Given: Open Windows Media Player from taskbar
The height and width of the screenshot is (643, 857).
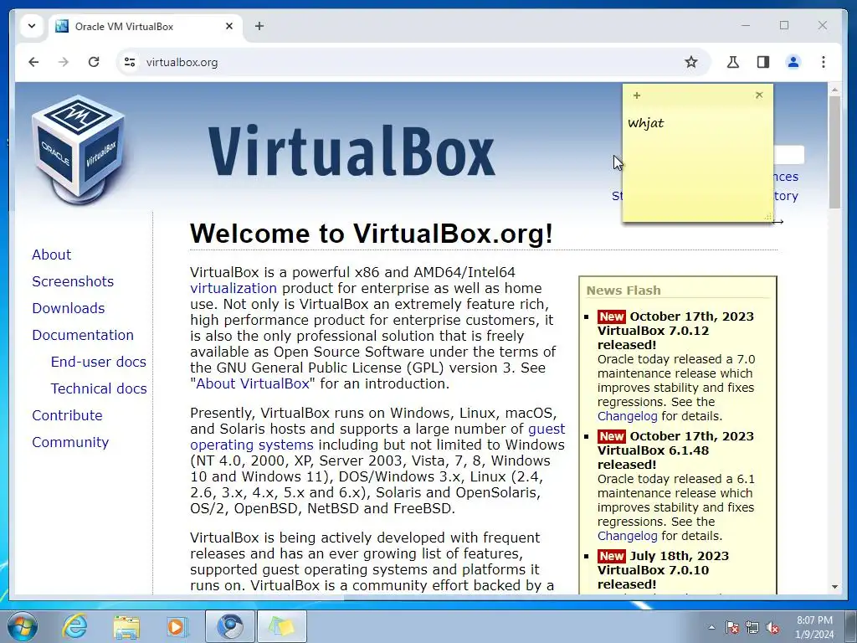Looking at the screenshot, I should 177,626.
